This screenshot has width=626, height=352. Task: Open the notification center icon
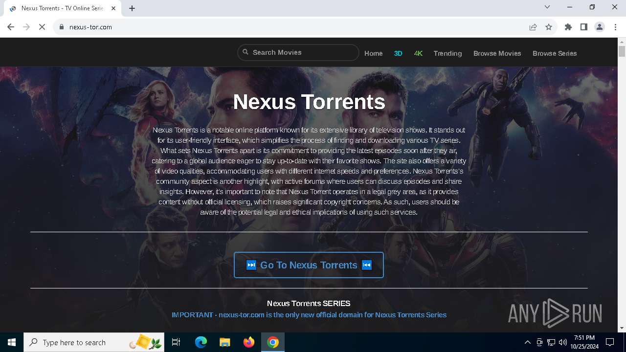610,342
